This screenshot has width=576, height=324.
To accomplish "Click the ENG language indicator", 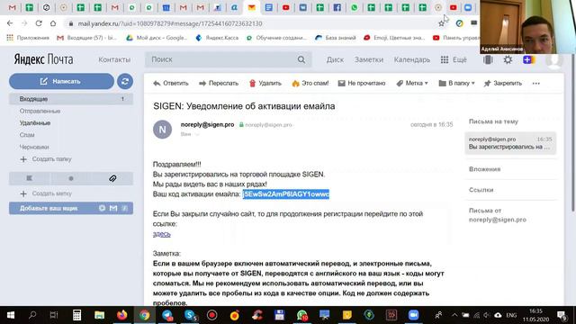I will click(511, 315).
